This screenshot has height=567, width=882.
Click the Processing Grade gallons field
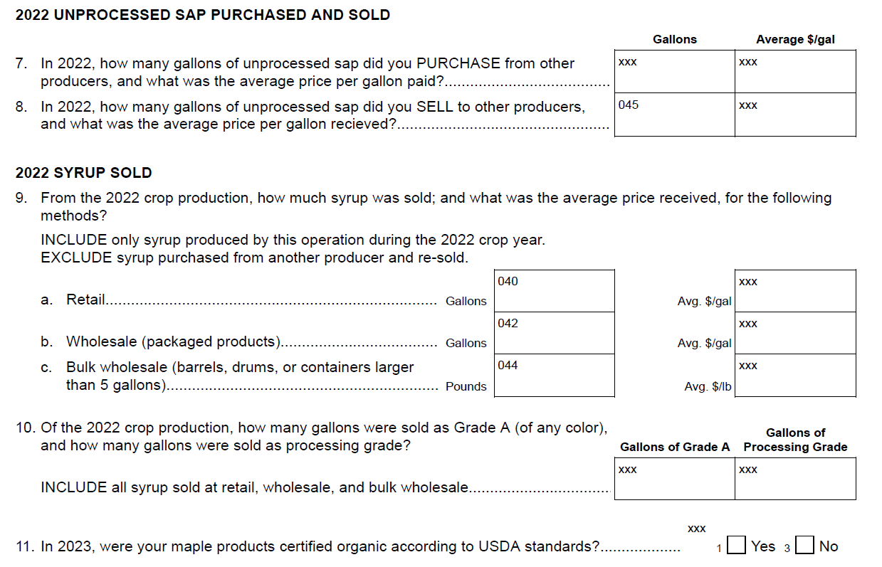click(x=795, y=479)
